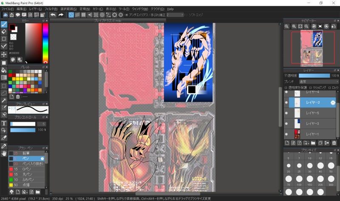The image size is (340, 201).
Task: Open the ブレンド mode dropdown
Action: click(318, 82)
